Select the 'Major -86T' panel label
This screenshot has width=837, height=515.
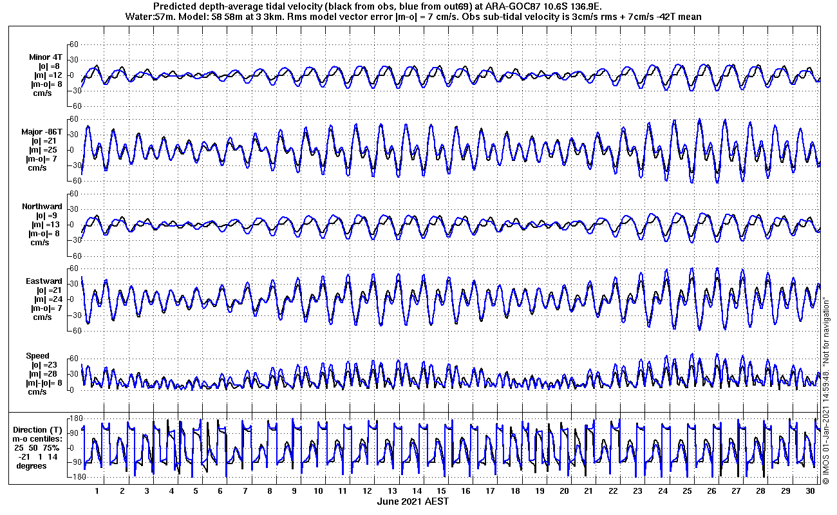[42, 131]
